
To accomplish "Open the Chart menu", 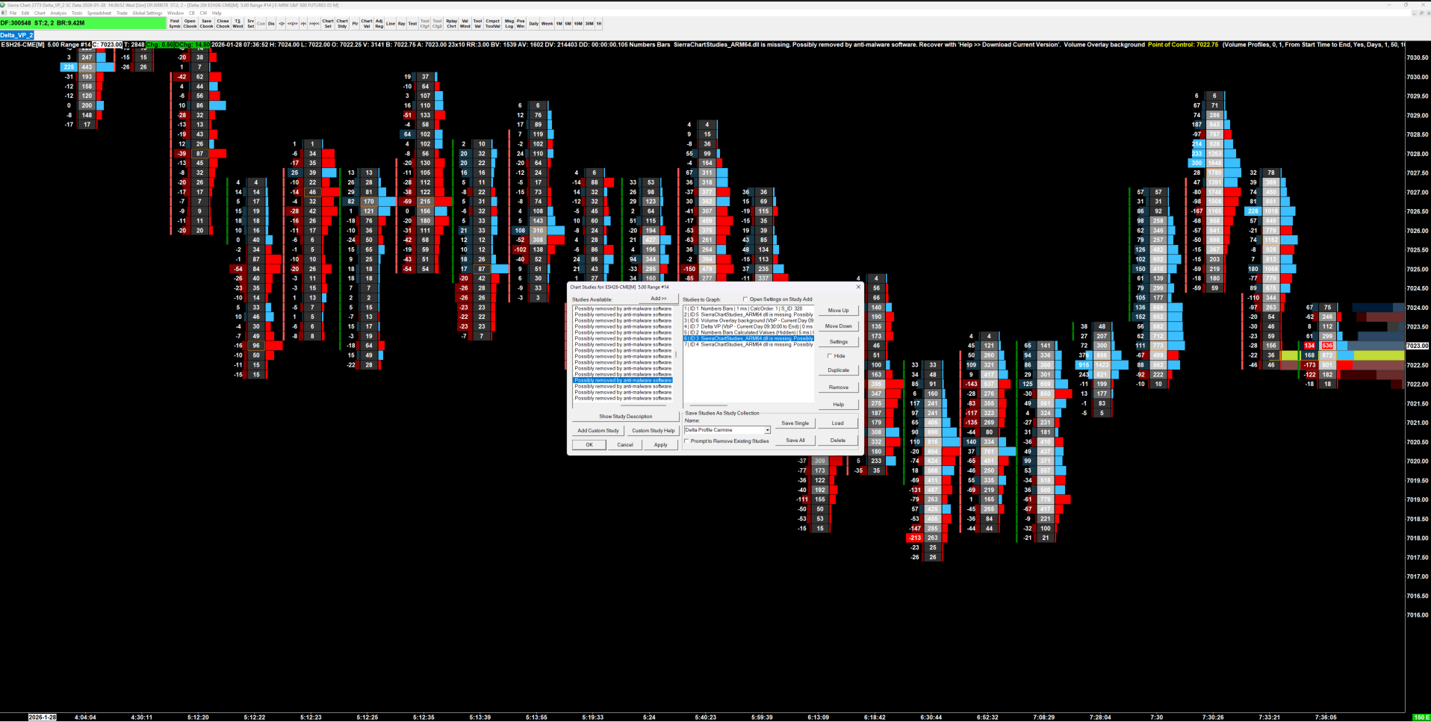I will [40, 13].
